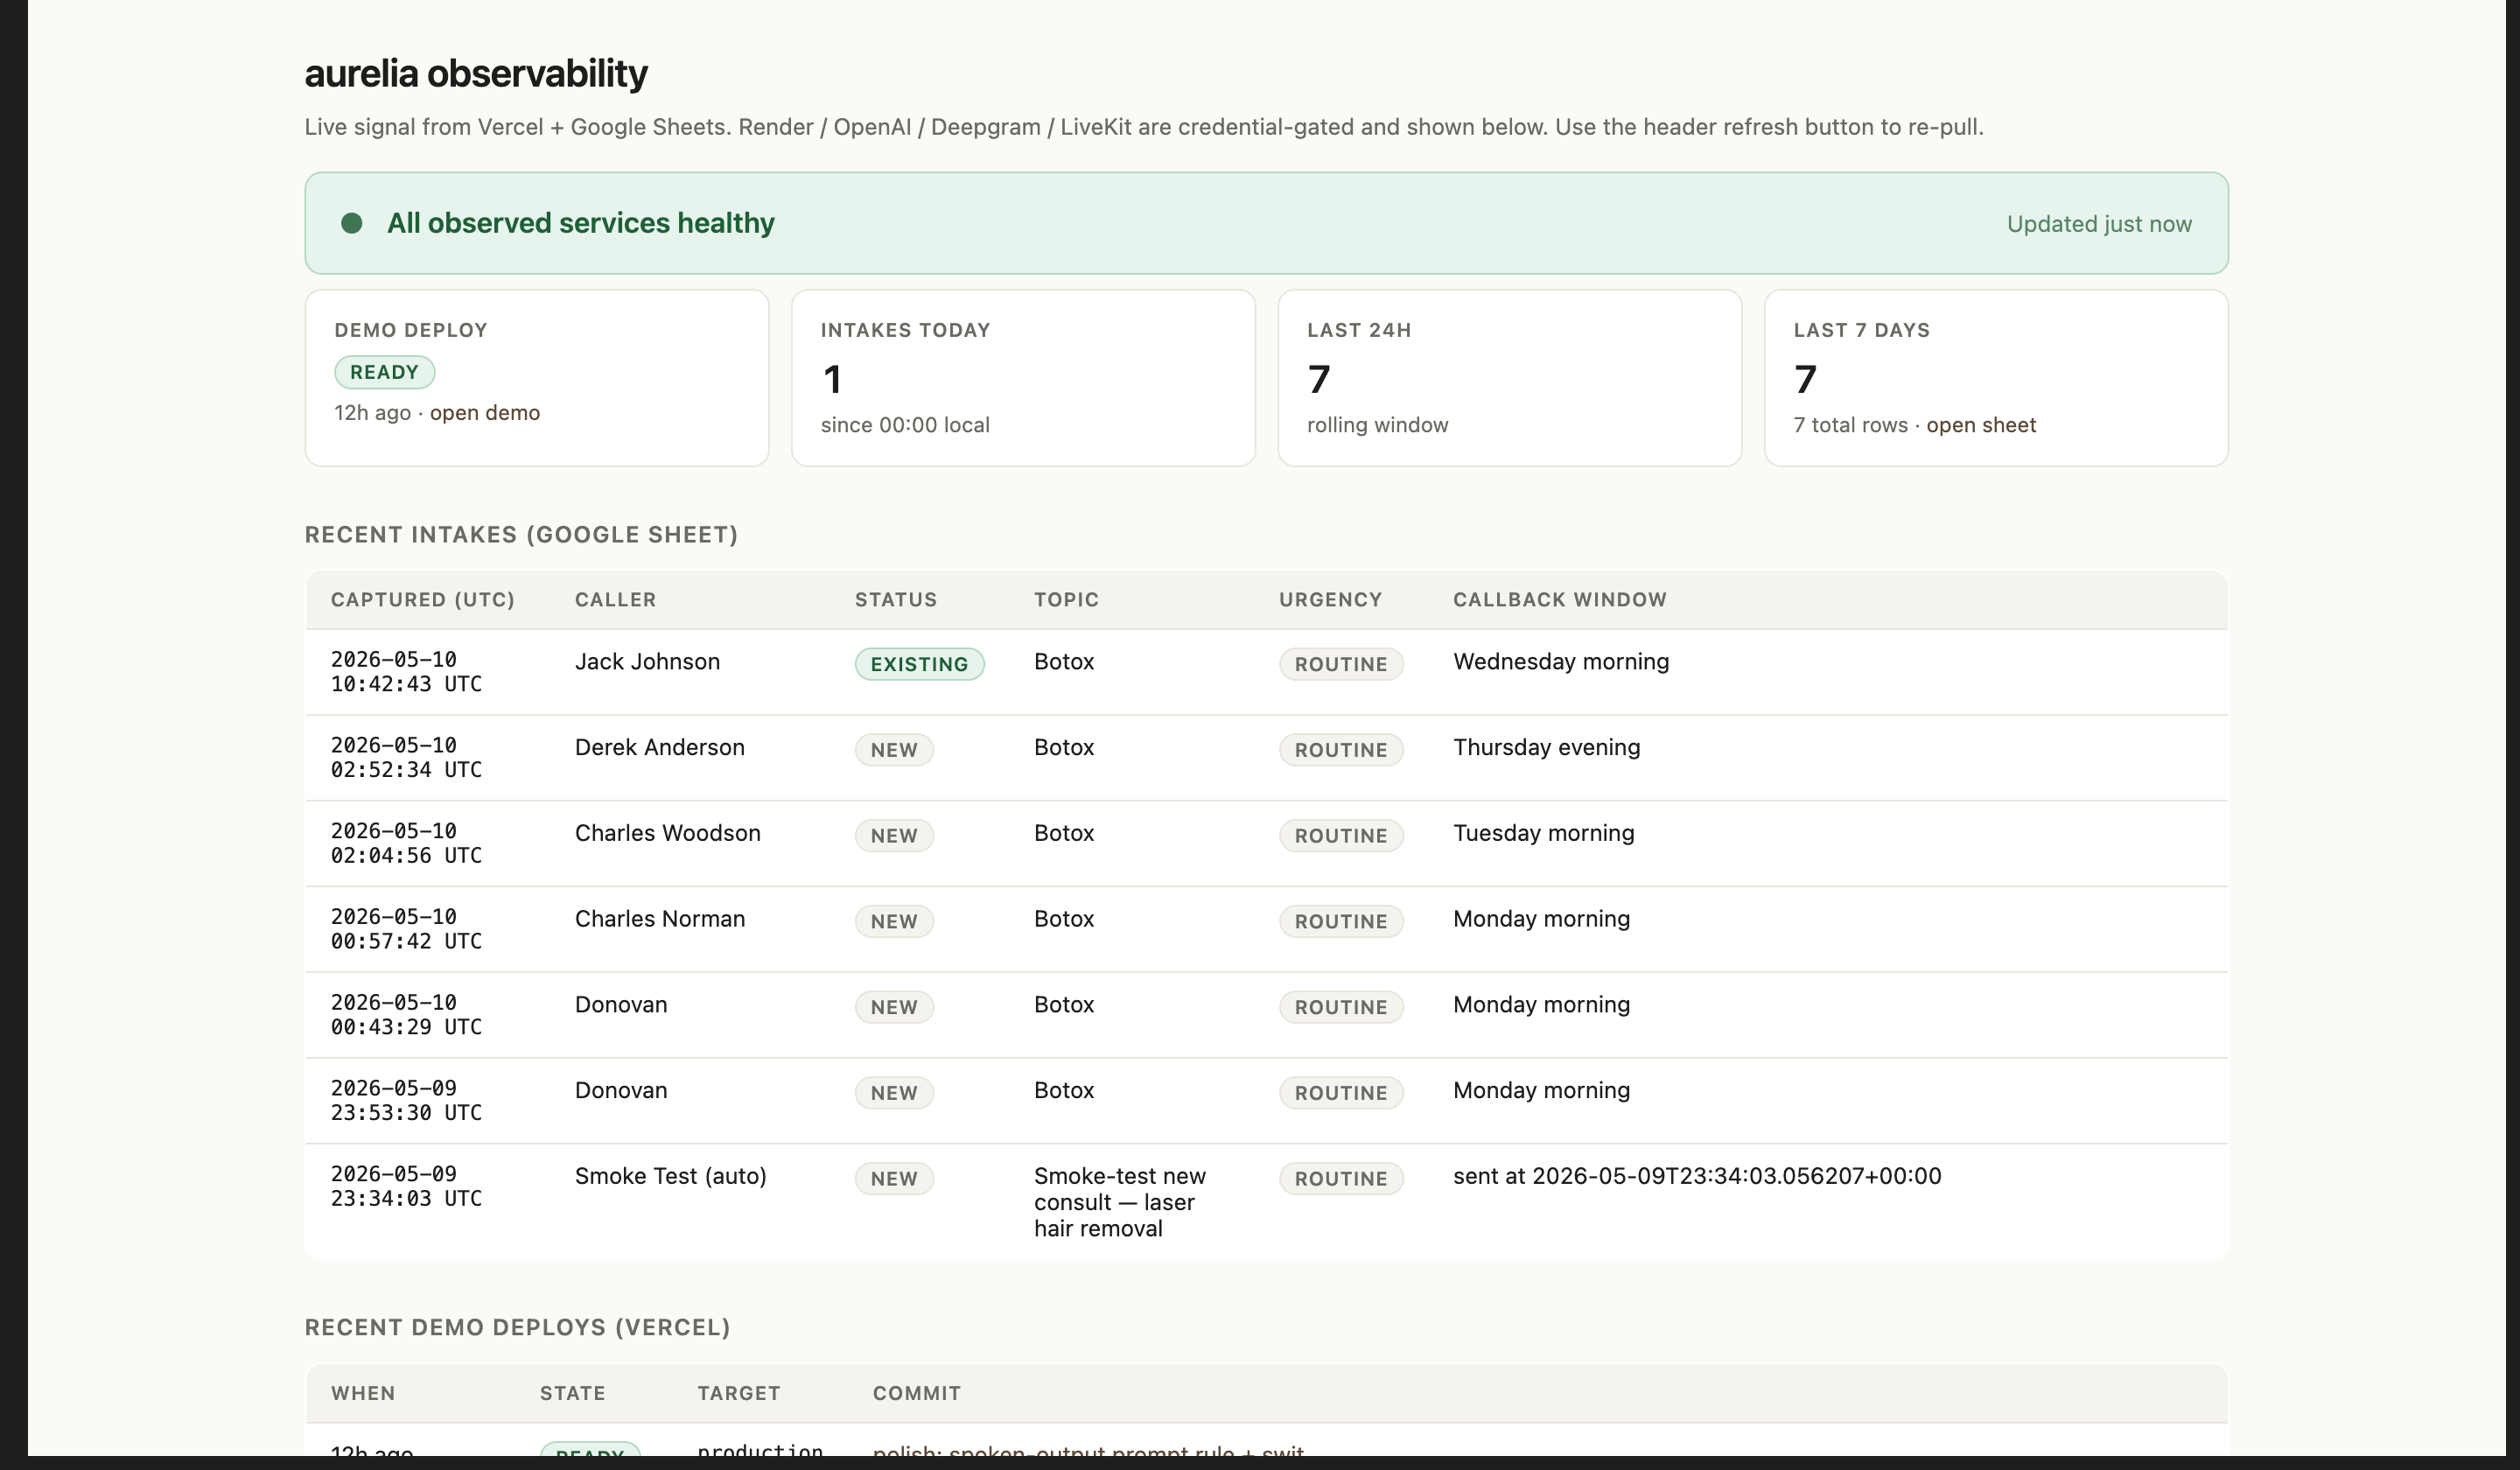Click the COMMIT column header in deploys table
The height and width of the screenshot is (1470, 2520).
tap(916, 1393)
